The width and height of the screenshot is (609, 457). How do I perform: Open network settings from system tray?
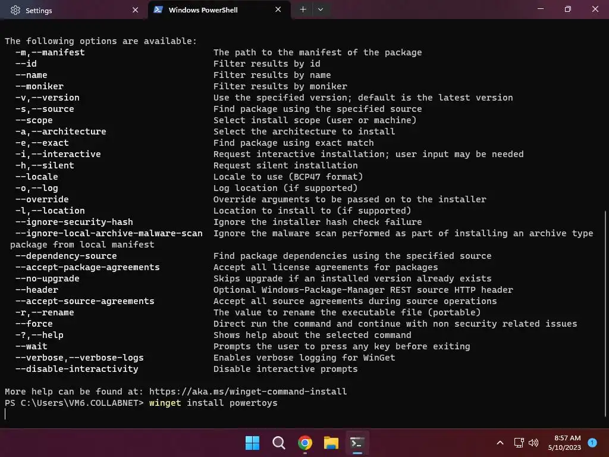[x=519, y=443]
